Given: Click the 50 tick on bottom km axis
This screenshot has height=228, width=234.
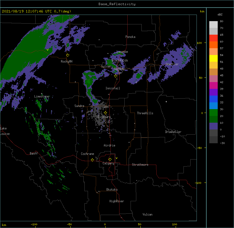Looking at the screenshot, I should click(x=140, y=224).
